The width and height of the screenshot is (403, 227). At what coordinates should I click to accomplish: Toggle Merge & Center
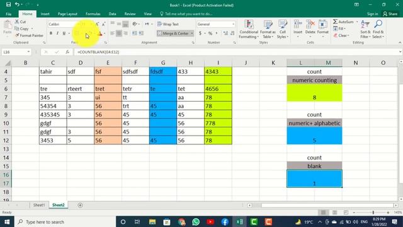coord(173,33)
